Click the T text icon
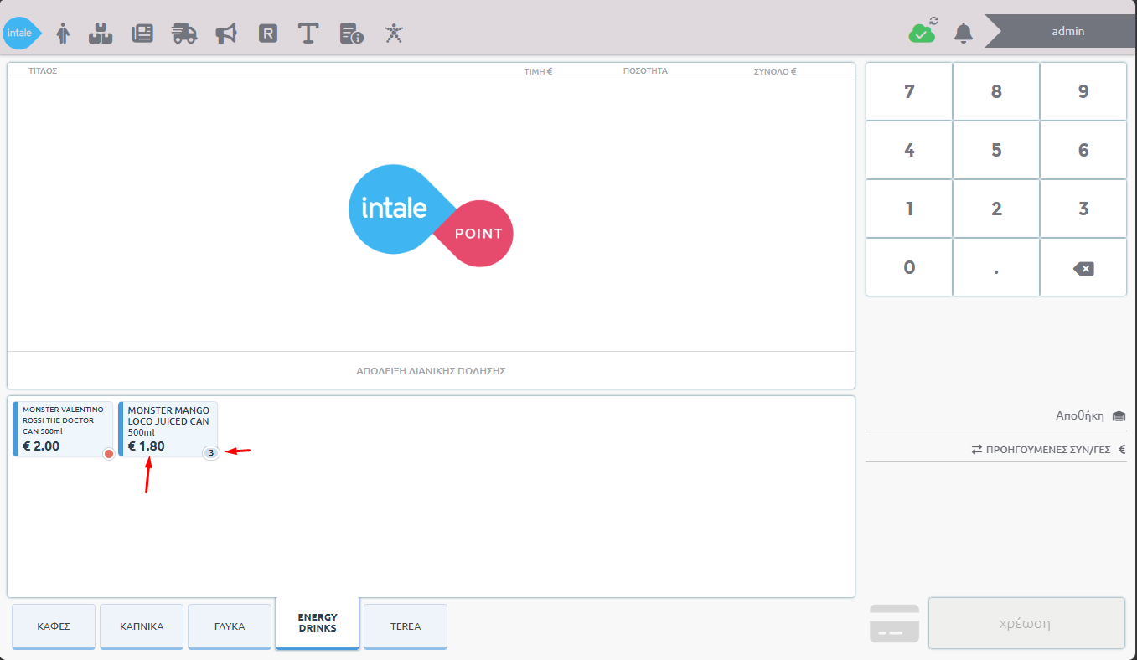 point(309,34)
